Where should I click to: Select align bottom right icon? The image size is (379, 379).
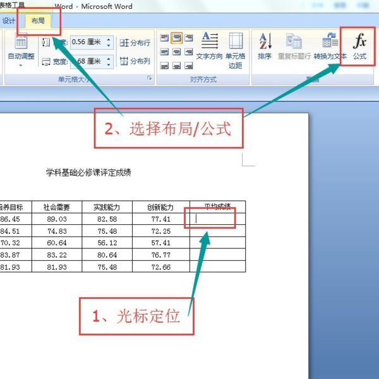coord(188,65)
